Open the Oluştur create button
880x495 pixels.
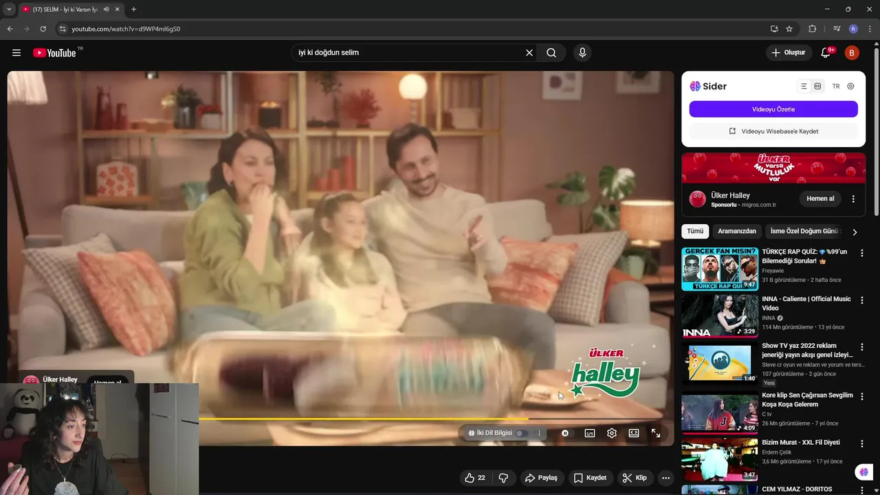pos(788,53)
